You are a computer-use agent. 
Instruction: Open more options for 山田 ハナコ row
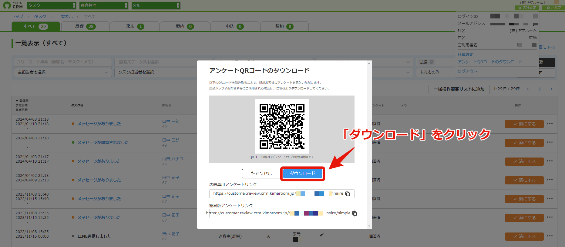550,161
